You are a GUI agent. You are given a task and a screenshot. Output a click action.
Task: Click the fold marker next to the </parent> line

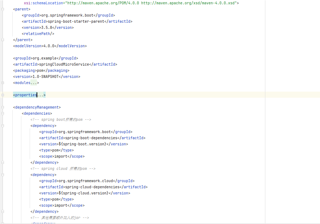click(x=3, y=40)
